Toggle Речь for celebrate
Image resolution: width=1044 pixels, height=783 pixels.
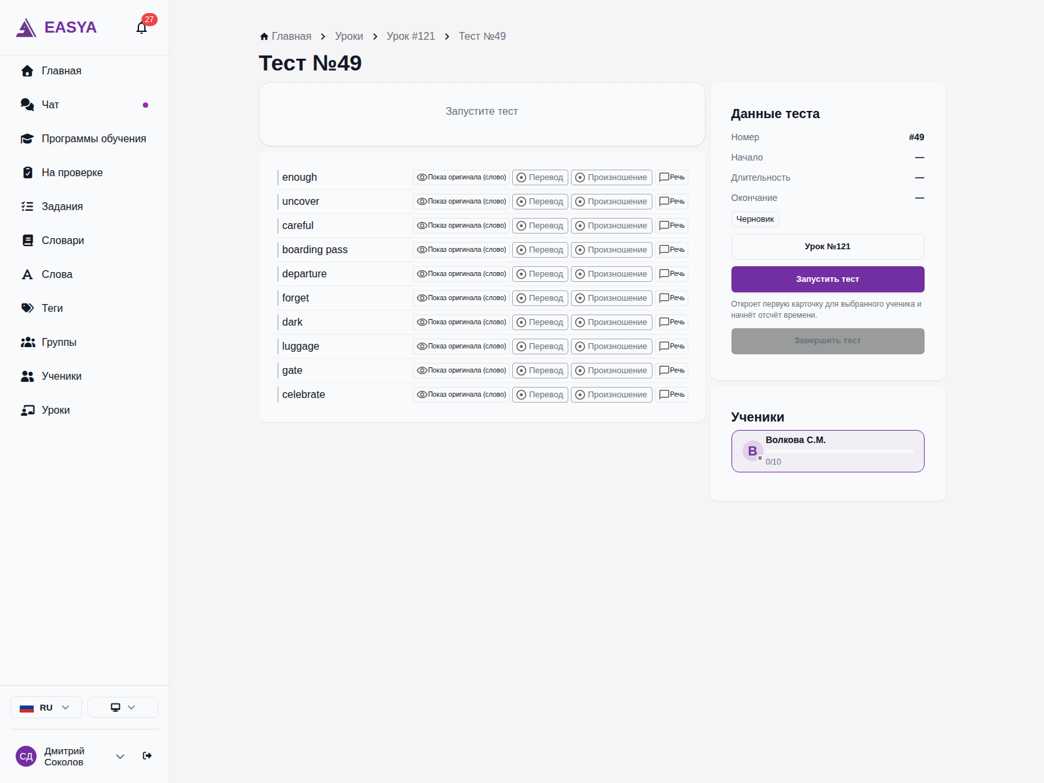(x=672, y=395)
